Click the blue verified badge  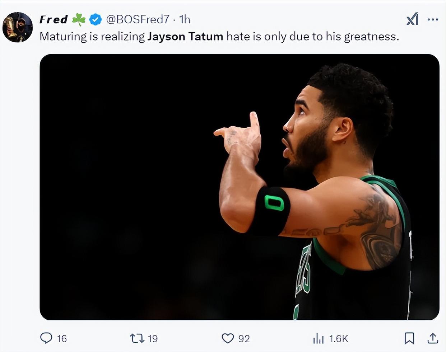click(x=95, y=19)
